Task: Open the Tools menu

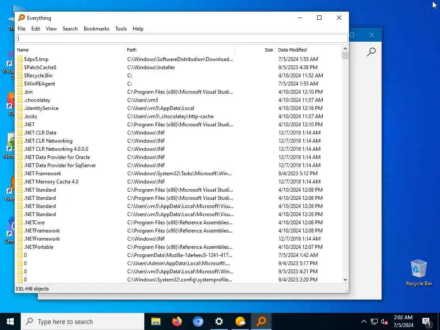Action: (121, 29)
